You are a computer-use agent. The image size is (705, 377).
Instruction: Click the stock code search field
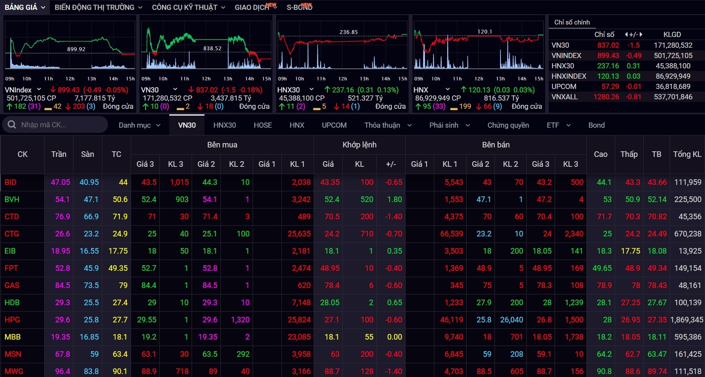[x=60, y=125]
